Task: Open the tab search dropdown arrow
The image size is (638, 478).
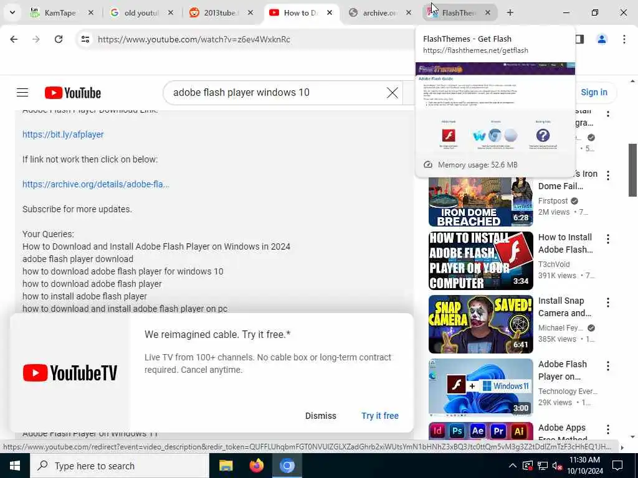Action: click(x=12, y=12)
